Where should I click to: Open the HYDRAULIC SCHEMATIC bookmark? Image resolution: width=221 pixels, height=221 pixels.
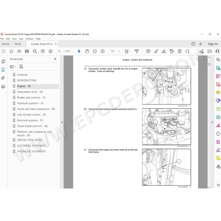coord(32,151)
